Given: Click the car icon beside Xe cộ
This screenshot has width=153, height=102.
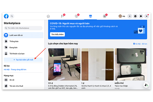Looking at the screenshot, I should 6,80.
